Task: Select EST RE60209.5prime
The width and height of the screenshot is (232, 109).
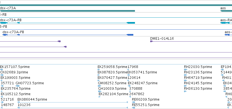Action: tap(146, 99)
